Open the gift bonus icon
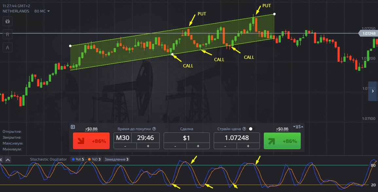 tap(8, 21)
